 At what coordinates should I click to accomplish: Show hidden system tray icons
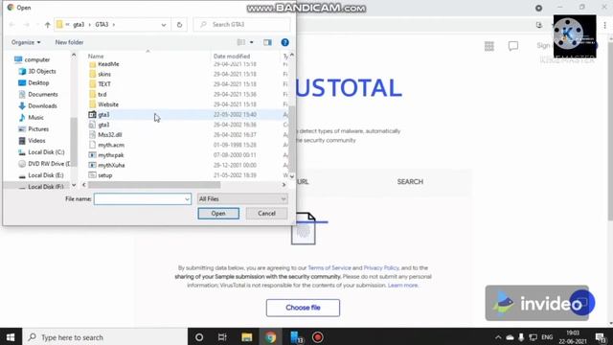(498, 337)
